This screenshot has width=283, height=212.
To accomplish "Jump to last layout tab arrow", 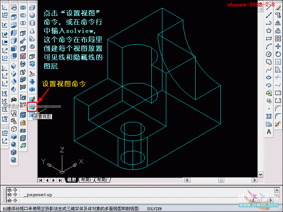I will (60, 180).
